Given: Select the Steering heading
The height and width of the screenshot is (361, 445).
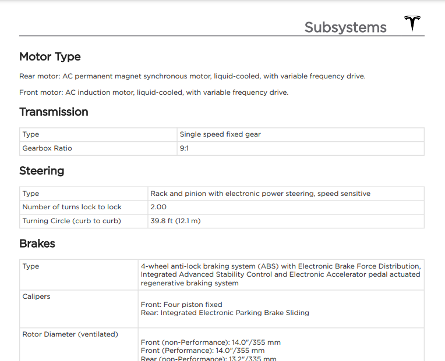Looking at the screenshot, I should pos(42,171).
